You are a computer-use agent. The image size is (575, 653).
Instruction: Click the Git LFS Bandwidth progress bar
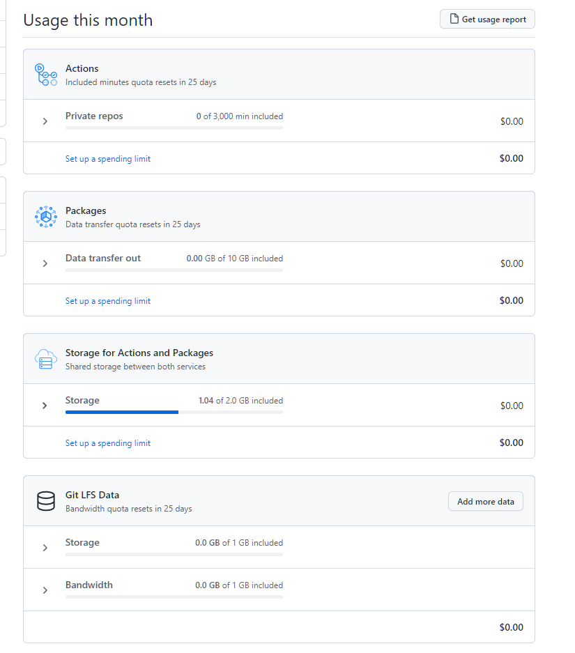click(x=174, y=596)
